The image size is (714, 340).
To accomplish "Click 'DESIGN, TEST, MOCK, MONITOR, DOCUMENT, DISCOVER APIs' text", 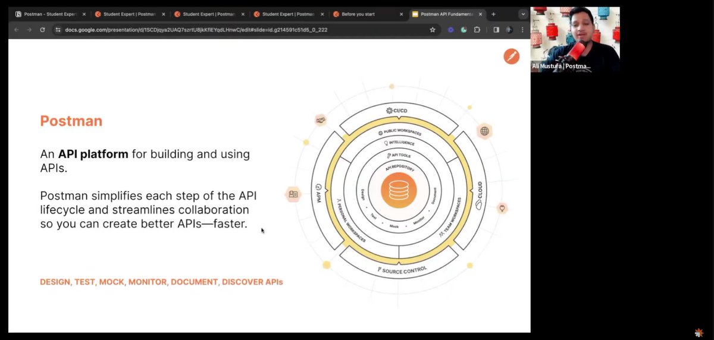I will click(x=161, y=282).
